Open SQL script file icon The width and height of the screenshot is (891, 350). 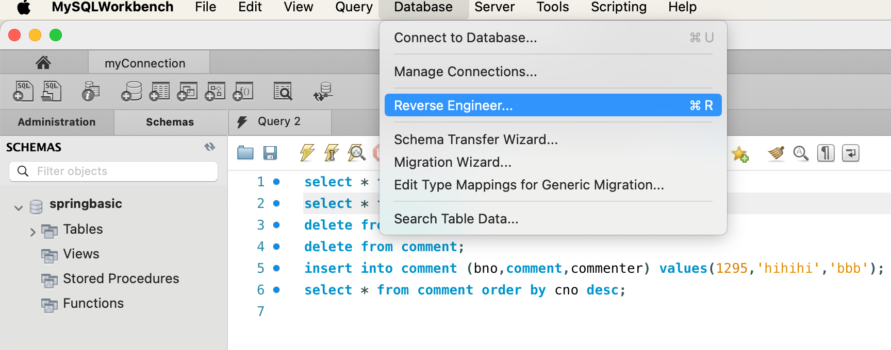[51, 92]
